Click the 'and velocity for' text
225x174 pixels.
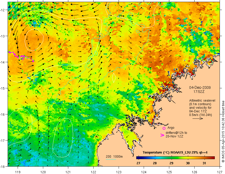tap(200, 108)
